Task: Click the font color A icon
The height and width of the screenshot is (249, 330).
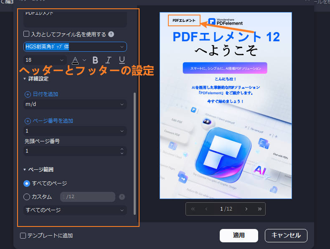Action: point(75,60)
